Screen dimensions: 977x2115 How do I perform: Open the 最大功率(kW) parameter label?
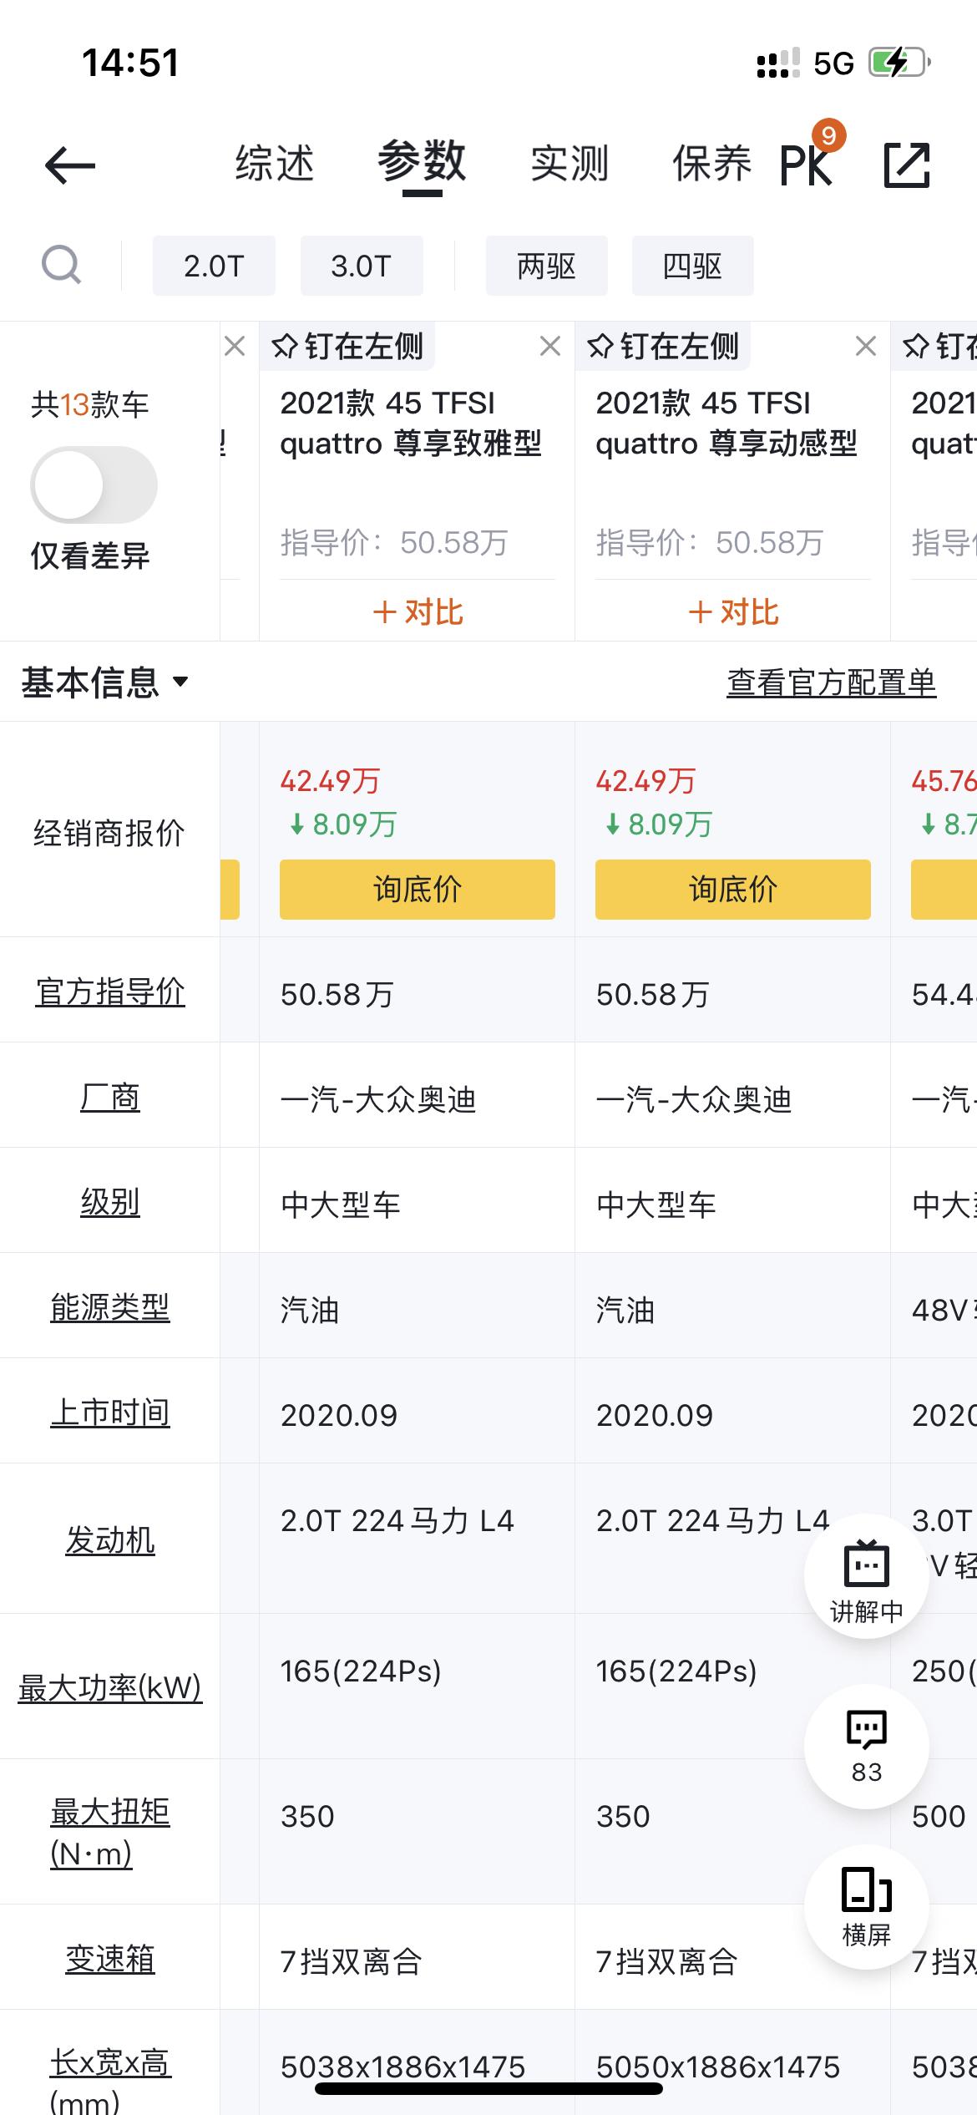(110, 1688)
